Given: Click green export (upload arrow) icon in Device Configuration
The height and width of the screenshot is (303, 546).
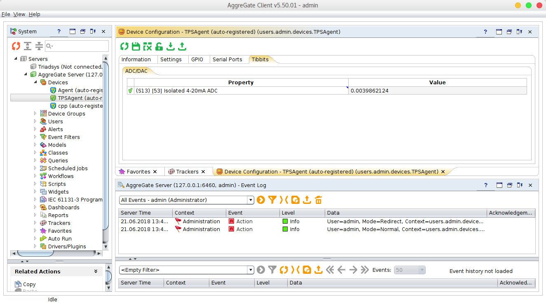Looking at the screenshot, I should click(x=182, y=46).
